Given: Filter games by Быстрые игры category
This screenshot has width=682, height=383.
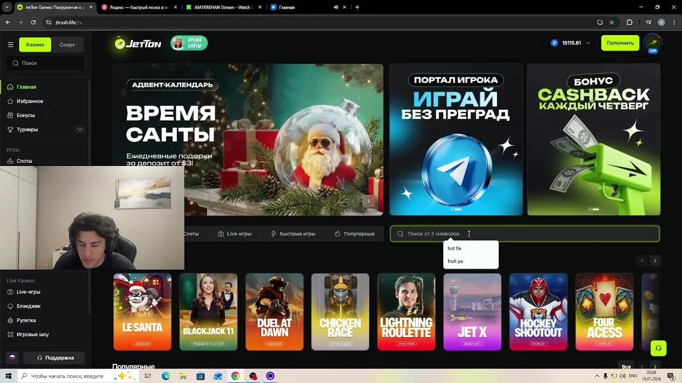Looking at the screenshot, I should [293, 234].
